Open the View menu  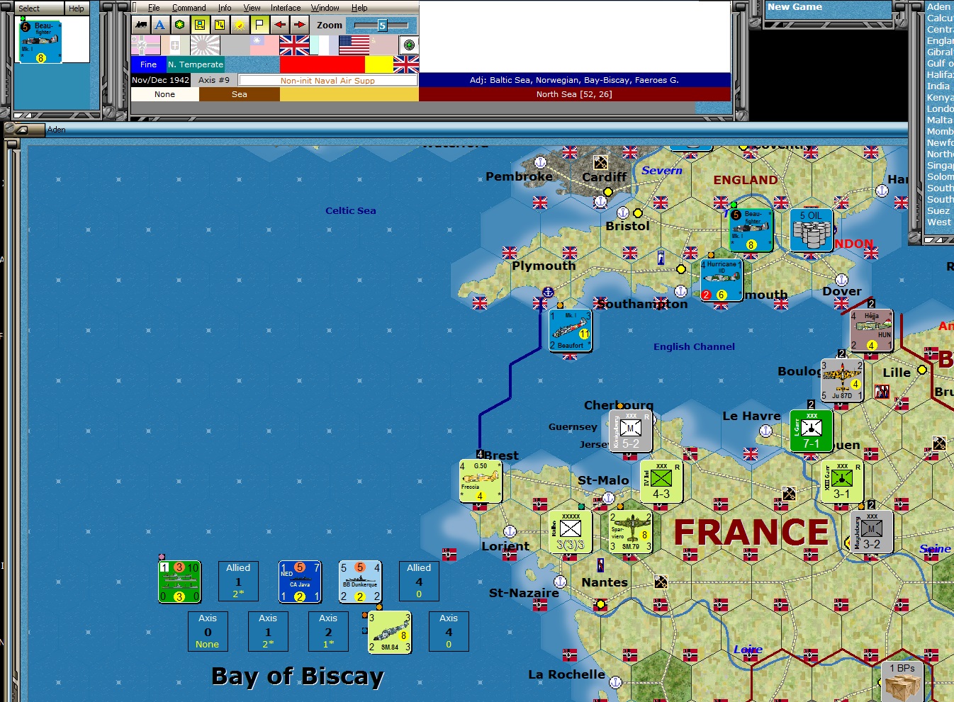252,8
